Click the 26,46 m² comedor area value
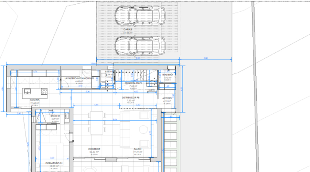 [94, 152]
